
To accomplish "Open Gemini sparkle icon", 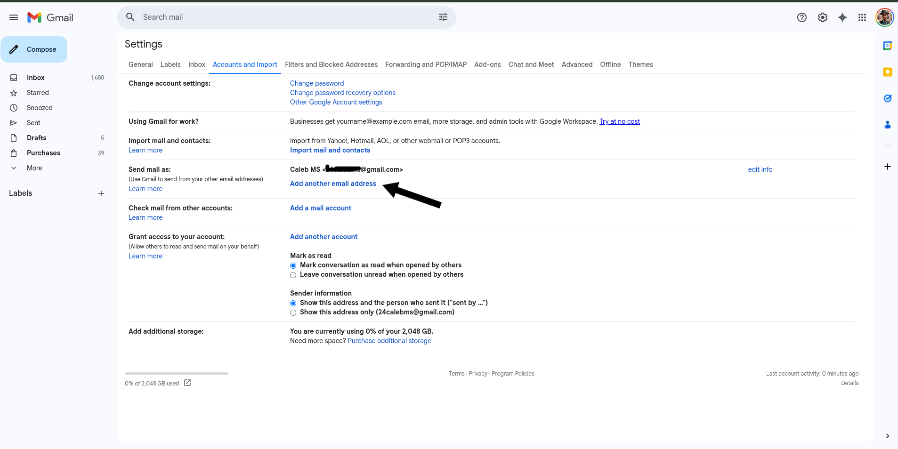I will click(x=842, y=17).
